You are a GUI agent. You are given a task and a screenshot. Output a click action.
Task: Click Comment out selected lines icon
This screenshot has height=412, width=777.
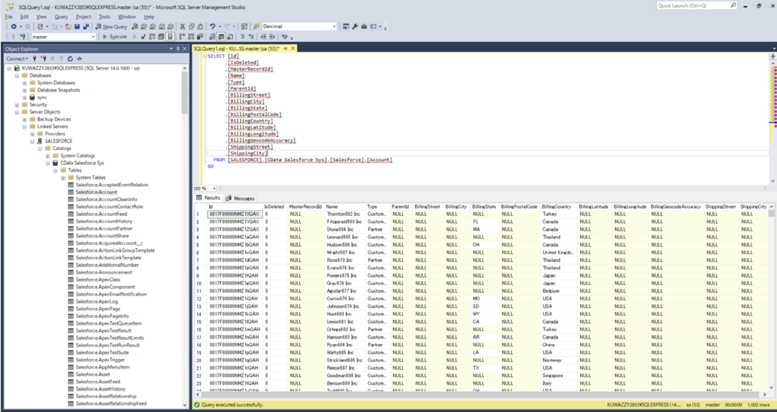(x=242, y=37)
